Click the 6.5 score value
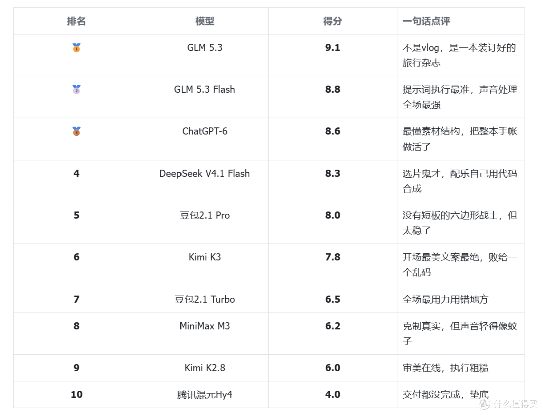 point(333,299)
